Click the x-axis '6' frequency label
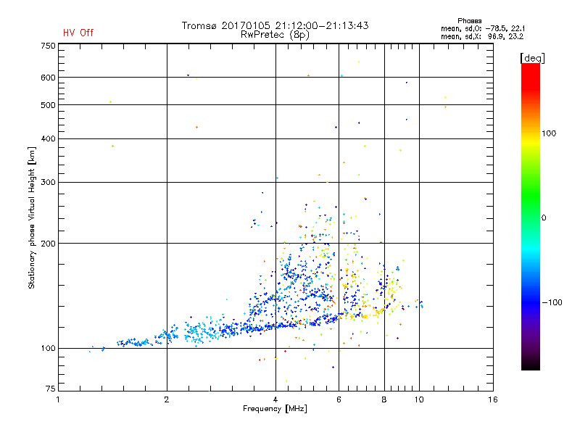Viewport: 580px width, 435px height. 339,399
